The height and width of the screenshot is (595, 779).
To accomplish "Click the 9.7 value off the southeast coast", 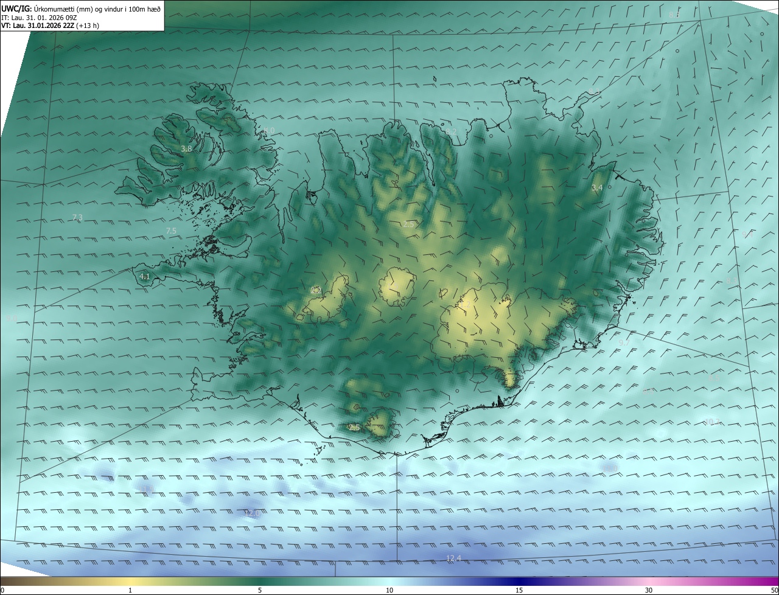I will click(x=624, y=343).
